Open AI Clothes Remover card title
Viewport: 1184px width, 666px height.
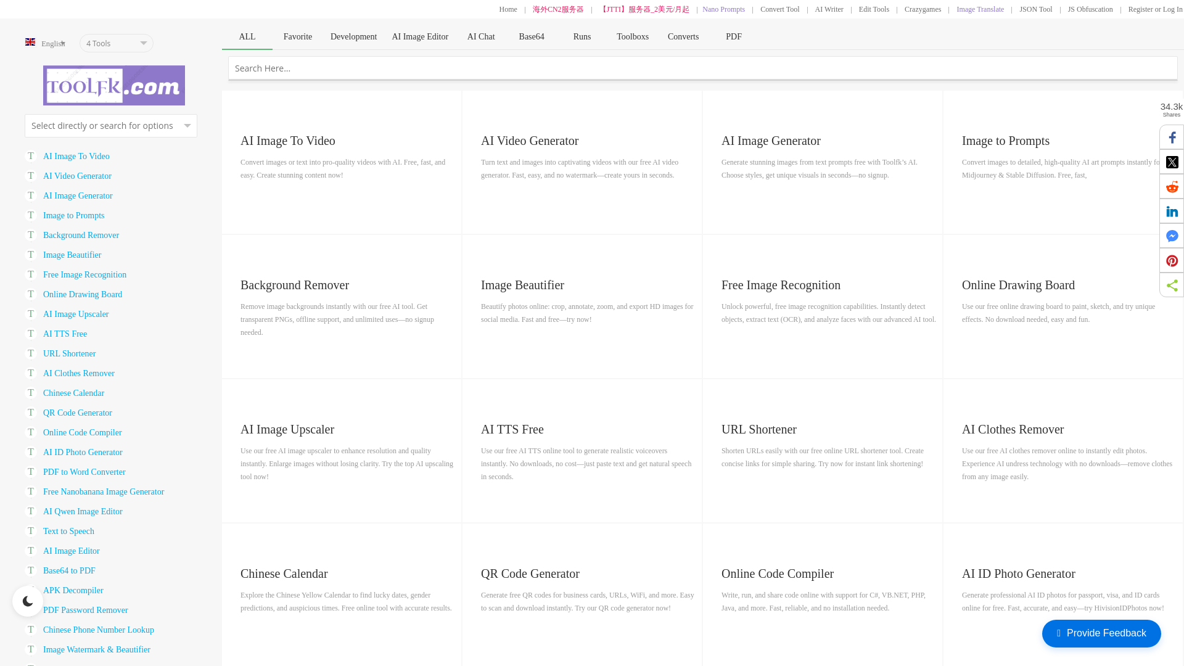[1013, 429]
